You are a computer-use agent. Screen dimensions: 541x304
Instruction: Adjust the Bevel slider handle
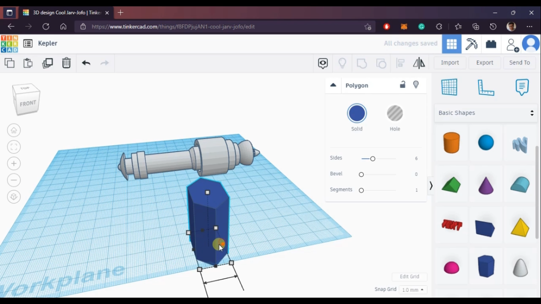tap(361, 175)
